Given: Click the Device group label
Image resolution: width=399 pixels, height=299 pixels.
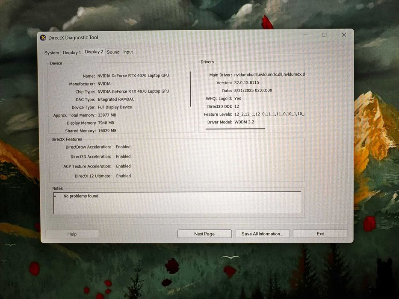Looking at the screenshot, I should (56, 63).
